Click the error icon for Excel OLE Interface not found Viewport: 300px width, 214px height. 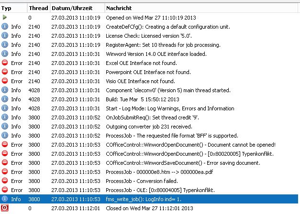click(5, 63)
